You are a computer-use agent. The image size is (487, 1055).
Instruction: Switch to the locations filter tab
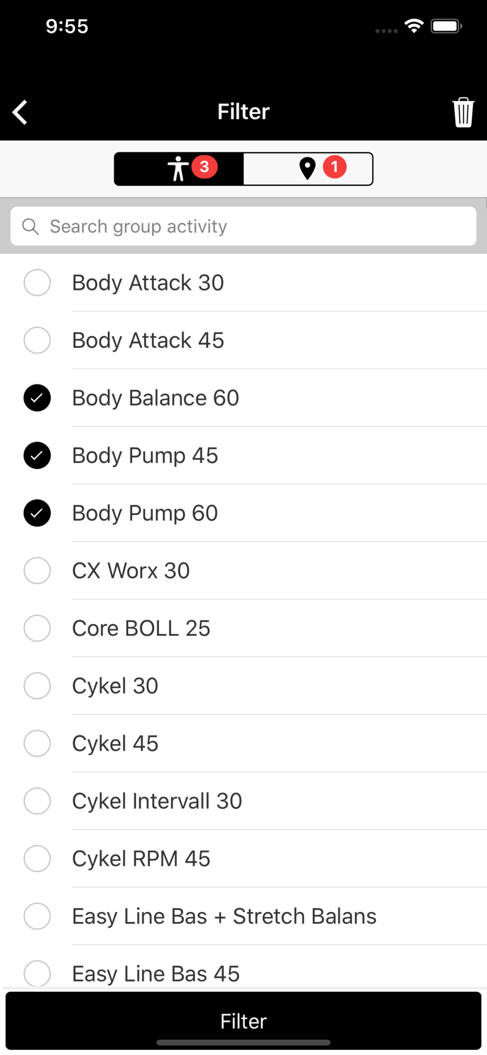pyautogui.click(x=308, y=169)
